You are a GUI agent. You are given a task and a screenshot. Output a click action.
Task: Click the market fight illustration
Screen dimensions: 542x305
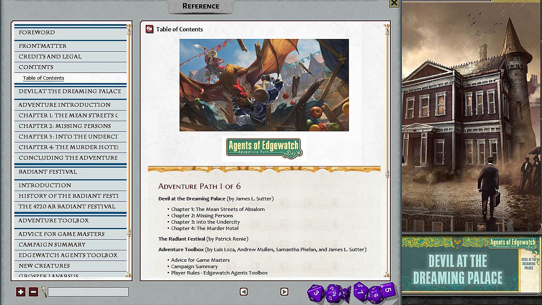coord(264,85)
